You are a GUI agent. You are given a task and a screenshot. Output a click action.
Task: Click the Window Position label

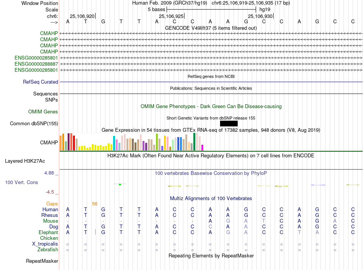coord(40,3)
